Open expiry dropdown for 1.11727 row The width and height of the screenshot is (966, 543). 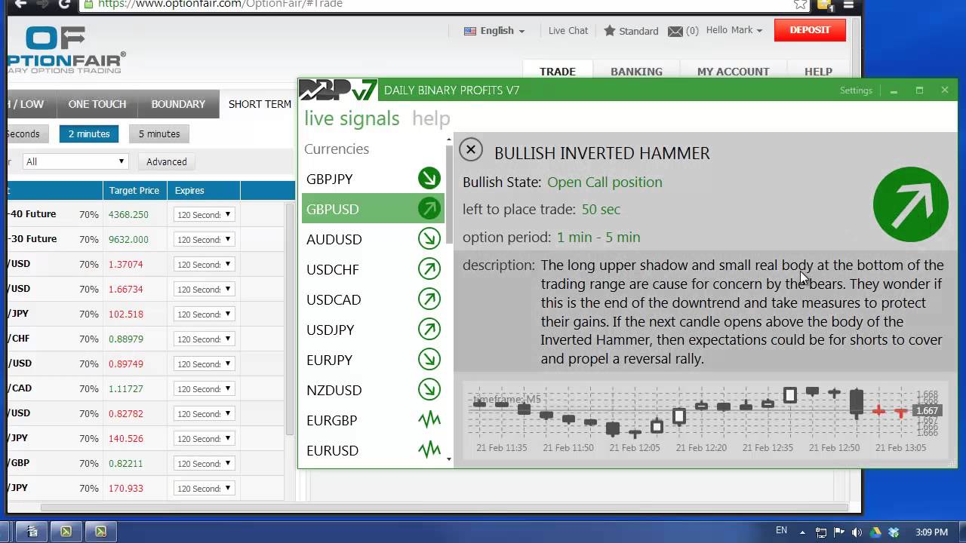point(204,389)
